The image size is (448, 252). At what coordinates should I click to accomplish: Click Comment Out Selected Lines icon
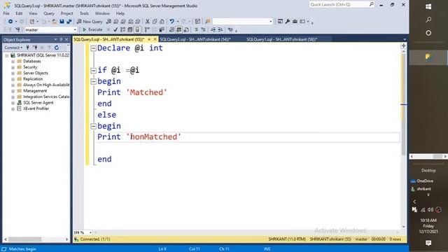pyautogui.click(x=196, y=29)
